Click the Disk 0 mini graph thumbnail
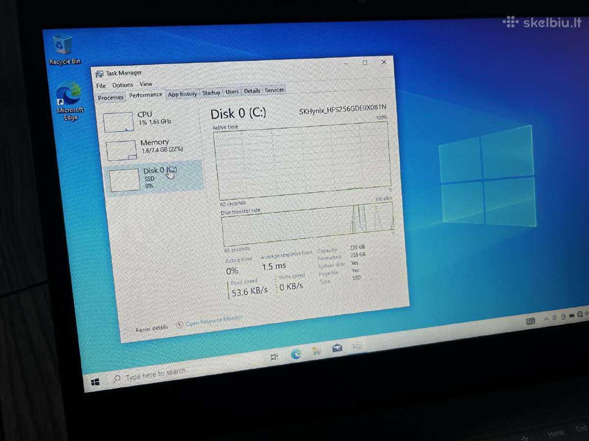589x441 pixels. [125, 180]
